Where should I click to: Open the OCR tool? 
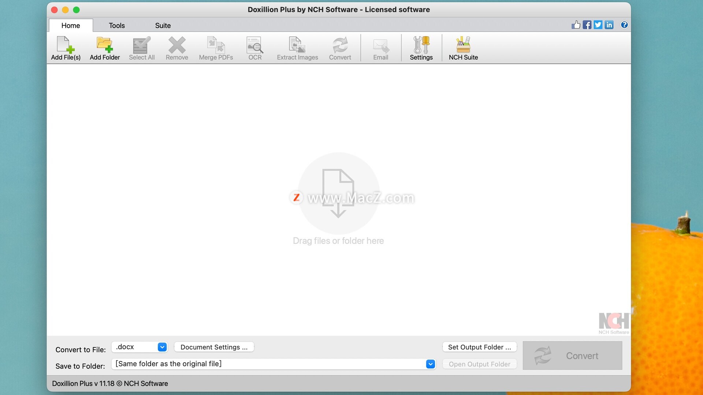255,48
